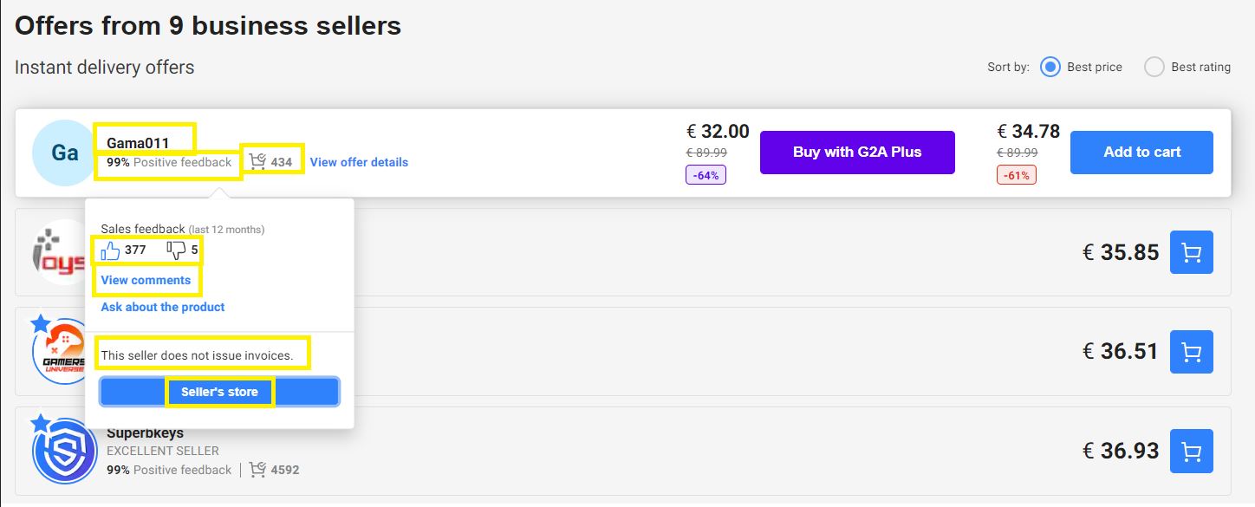
Task: Click the Superbkeys seller name
Action: coord(144,432)
